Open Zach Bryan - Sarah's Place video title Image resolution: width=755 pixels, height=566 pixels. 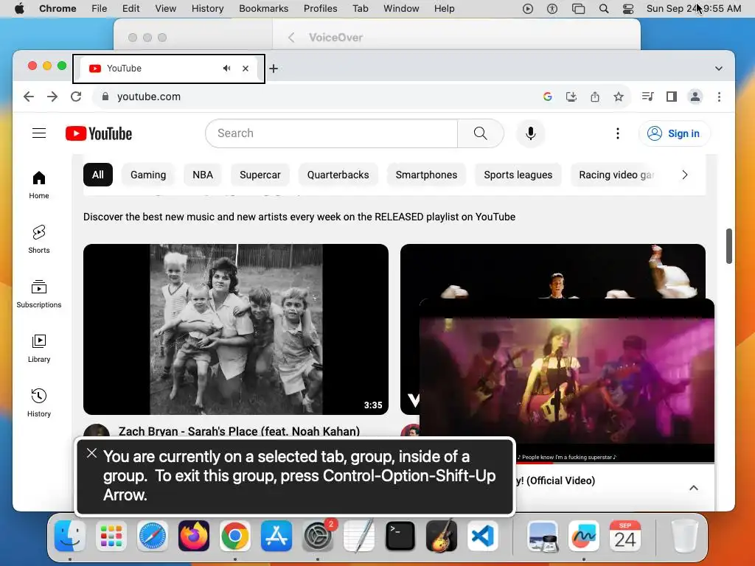(239, 431)
